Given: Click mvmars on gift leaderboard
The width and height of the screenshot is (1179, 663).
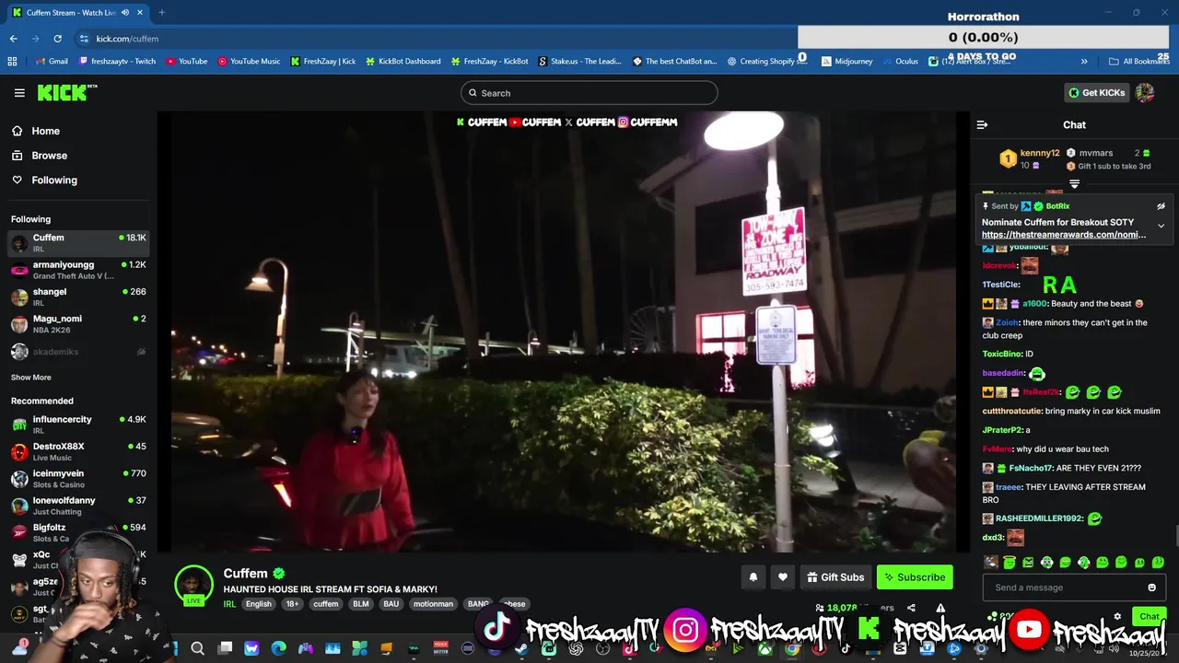Looking at the screenshot, I should coord(1096,153).
